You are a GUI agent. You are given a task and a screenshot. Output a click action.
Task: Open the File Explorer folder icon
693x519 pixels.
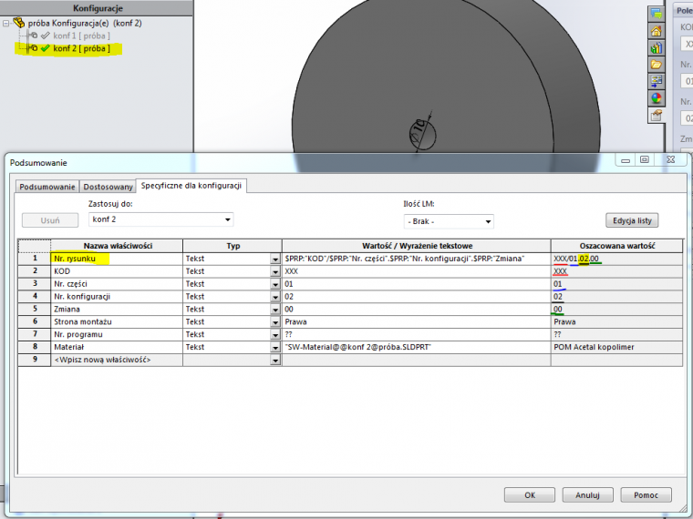tap(657, 65)
